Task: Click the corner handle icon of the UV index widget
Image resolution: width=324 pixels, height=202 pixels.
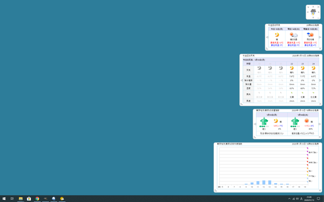Action: point(215,191)
